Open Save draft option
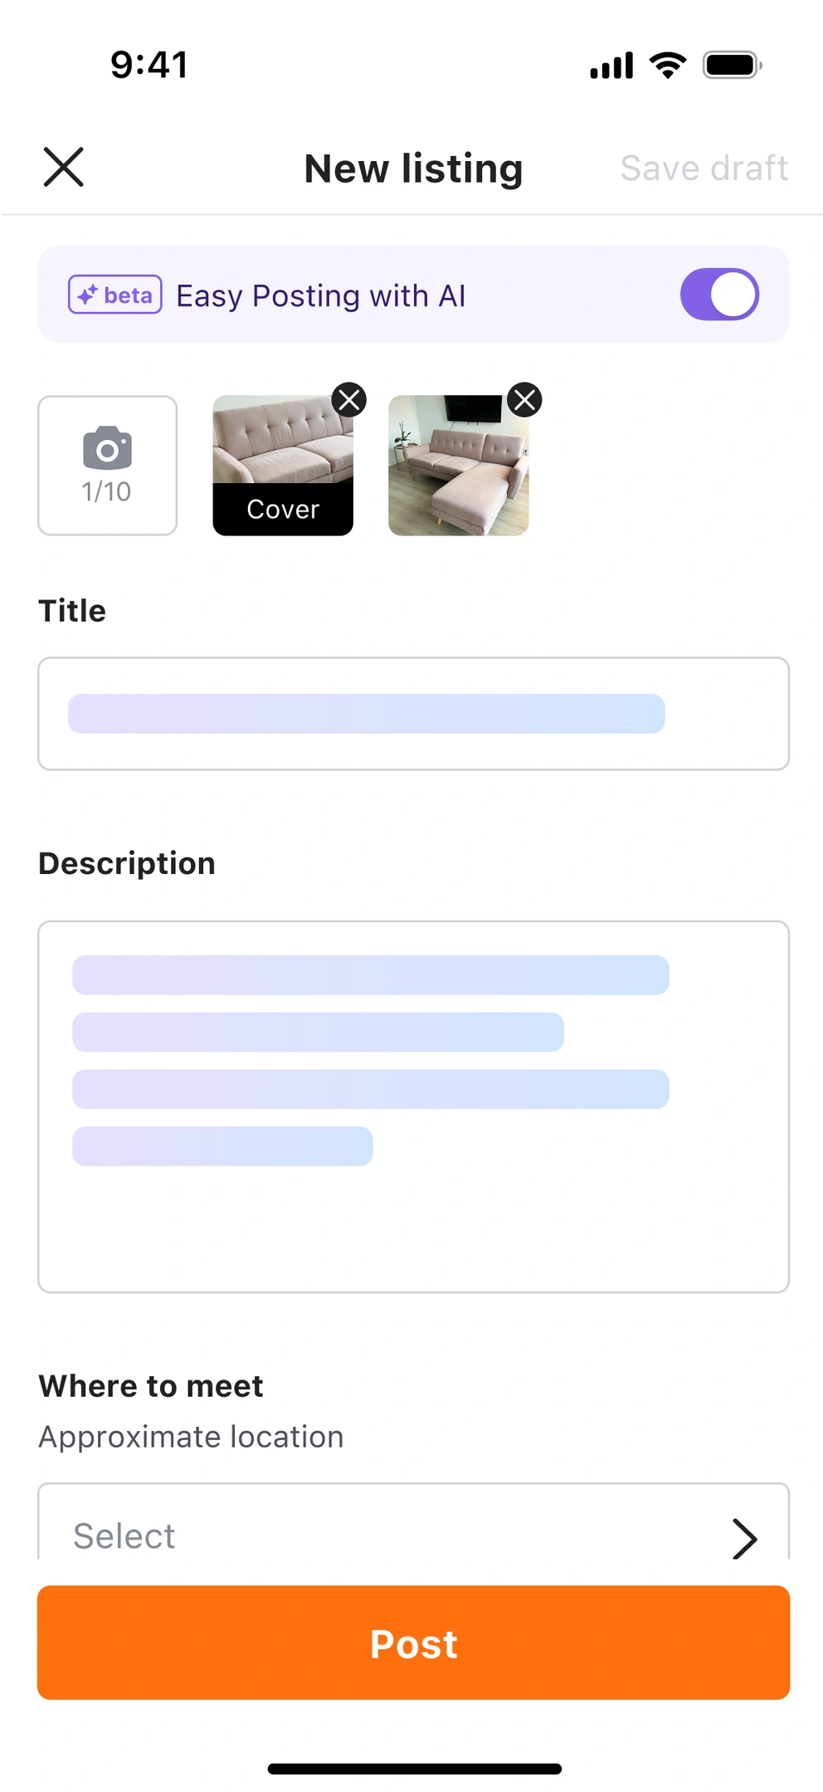This screenshot has height=1792, width=823. click(704, 168)
